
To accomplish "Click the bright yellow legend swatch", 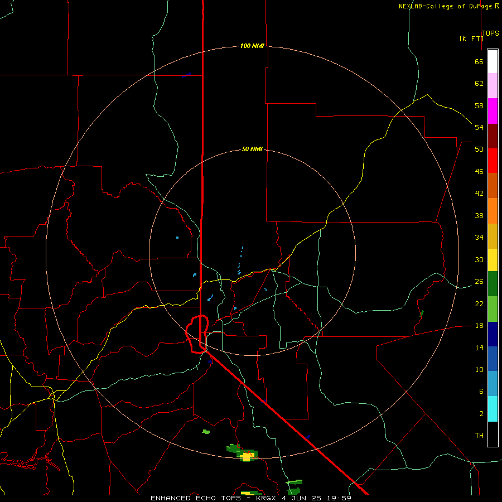I will [x=493, y=260].
